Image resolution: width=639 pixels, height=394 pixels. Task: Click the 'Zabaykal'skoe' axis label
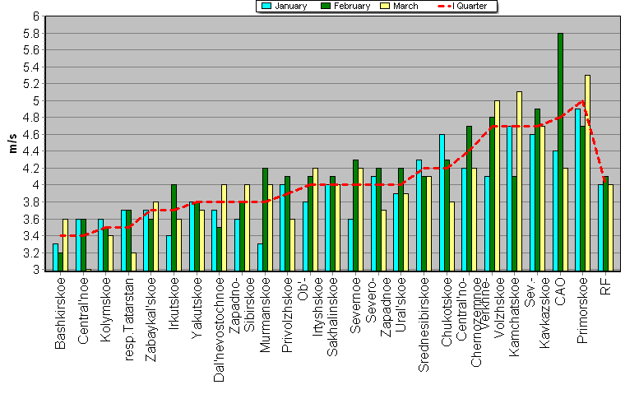pos(150,319)
